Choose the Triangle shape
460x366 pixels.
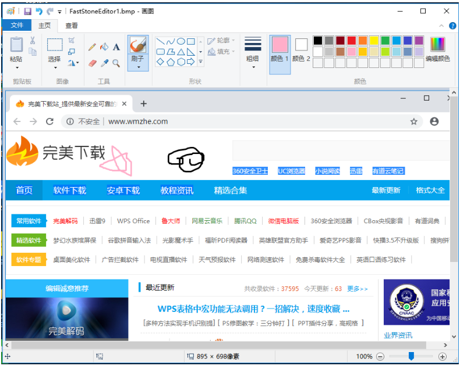pyautogui.click(x=181, y=52)
